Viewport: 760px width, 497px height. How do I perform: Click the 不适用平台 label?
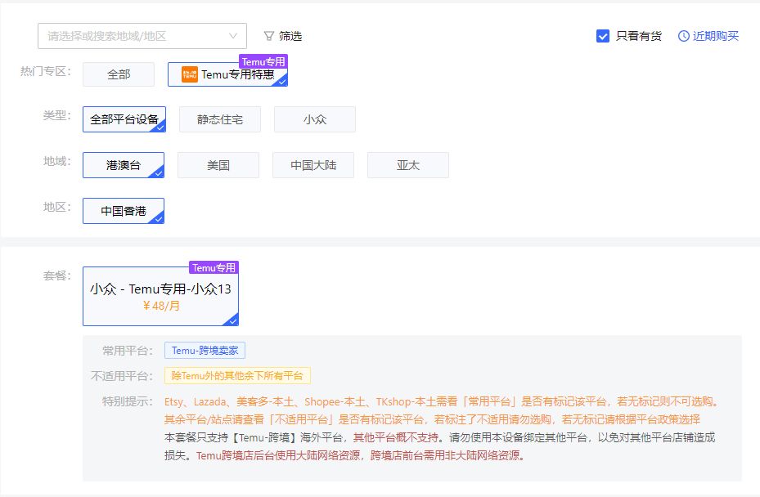pos(122,376)
